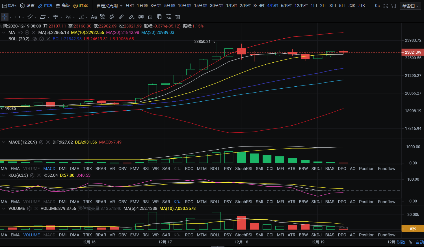Click the 12月 18 date on time axis
This screenshot has width=424, height=247.
tap(241, 242)
